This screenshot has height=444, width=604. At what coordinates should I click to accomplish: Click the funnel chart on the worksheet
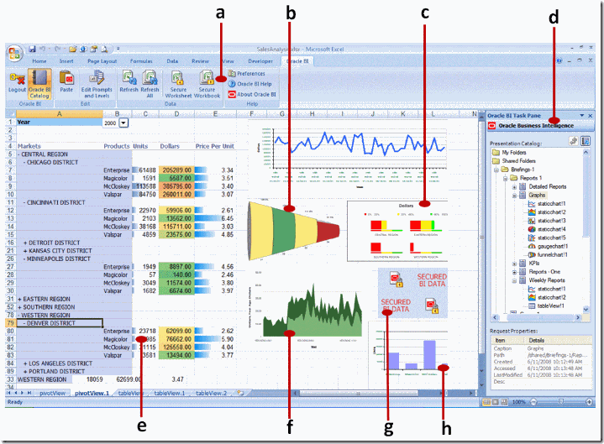tap(294, 231)
